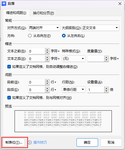
Task: Open 对齐方式 alignment dropdown
Action: (x=44, y=28)
